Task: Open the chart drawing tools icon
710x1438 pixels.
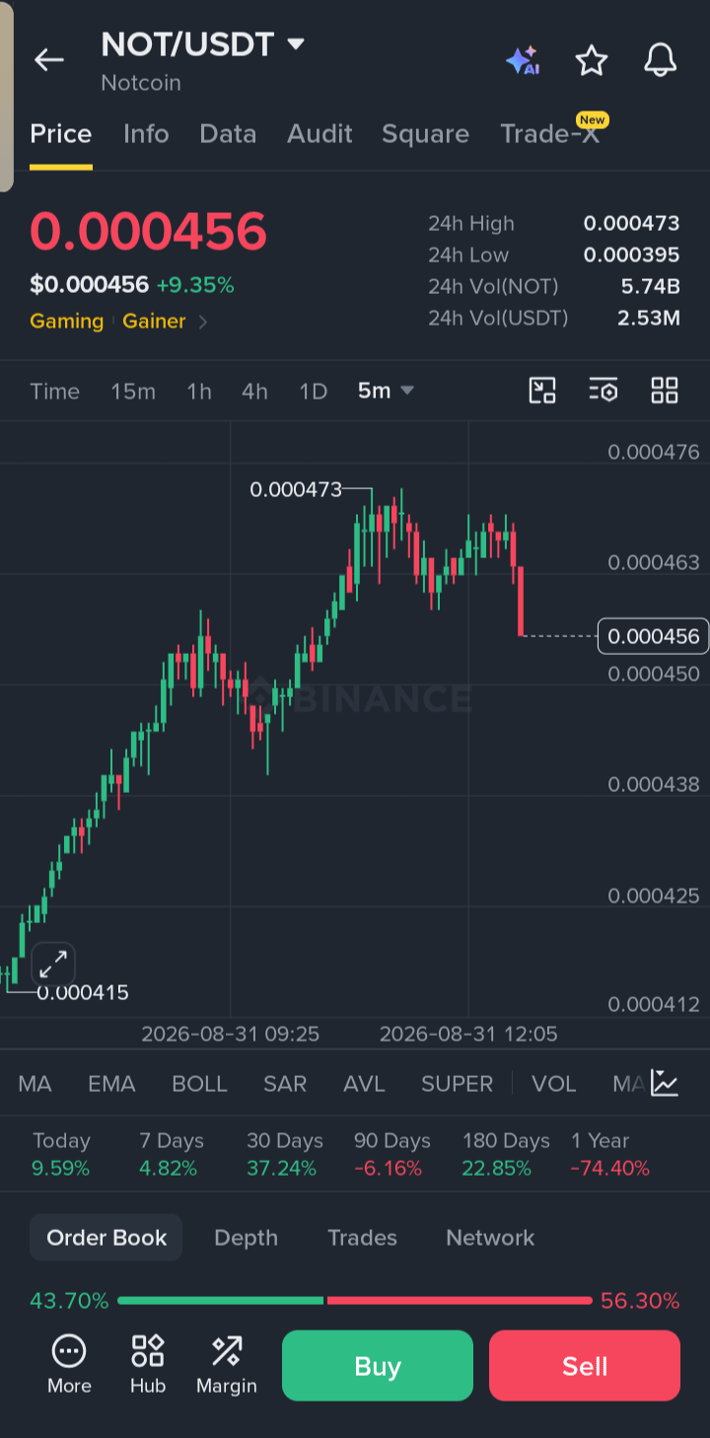Action: coord(542,391)
